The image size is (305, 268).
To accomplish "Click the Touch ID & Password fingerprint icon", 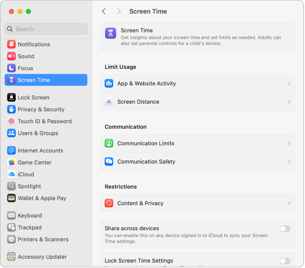I will tap(11, 122).
